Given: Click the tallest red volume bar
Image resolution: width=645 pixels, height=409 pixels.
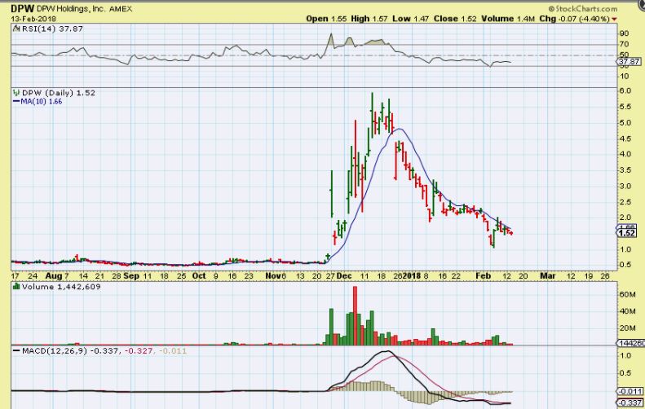Looking at the screenshot, I should tap(355, 315).
